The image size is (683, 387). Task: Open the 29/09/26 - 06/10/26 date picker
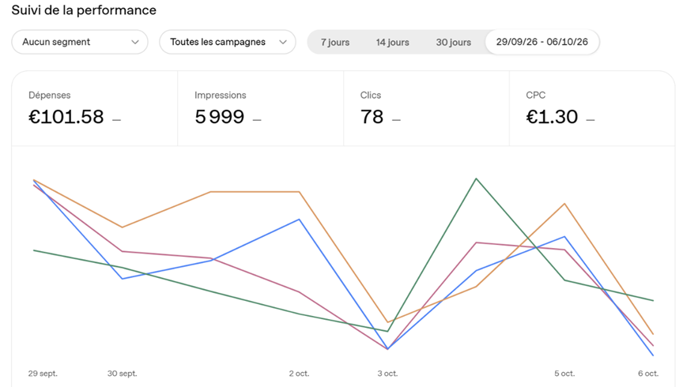point(541,42)
